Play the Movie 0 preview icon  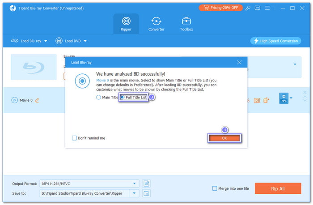click(x=14, y=100)
